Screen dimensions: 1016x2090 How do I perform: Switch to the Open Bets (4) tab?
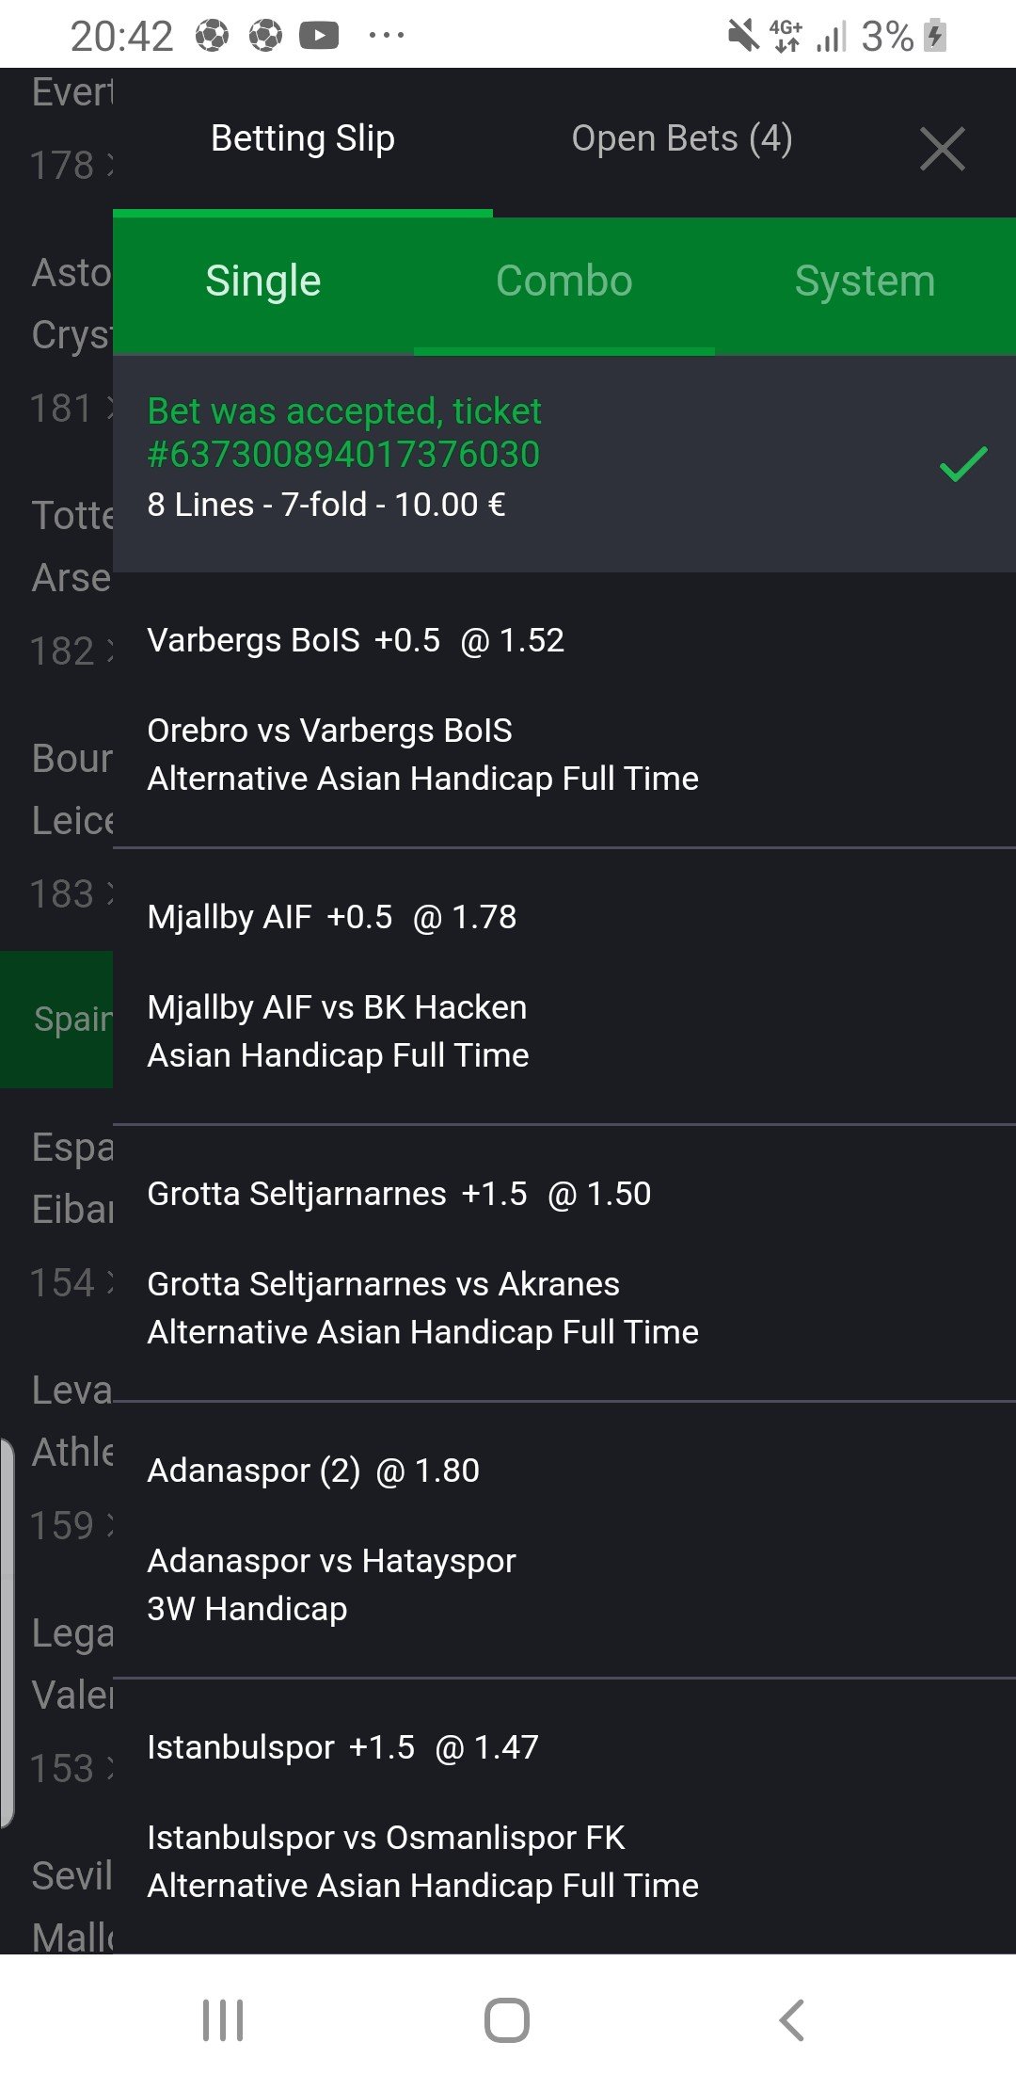pyautogui.click(x=681, y=138)
